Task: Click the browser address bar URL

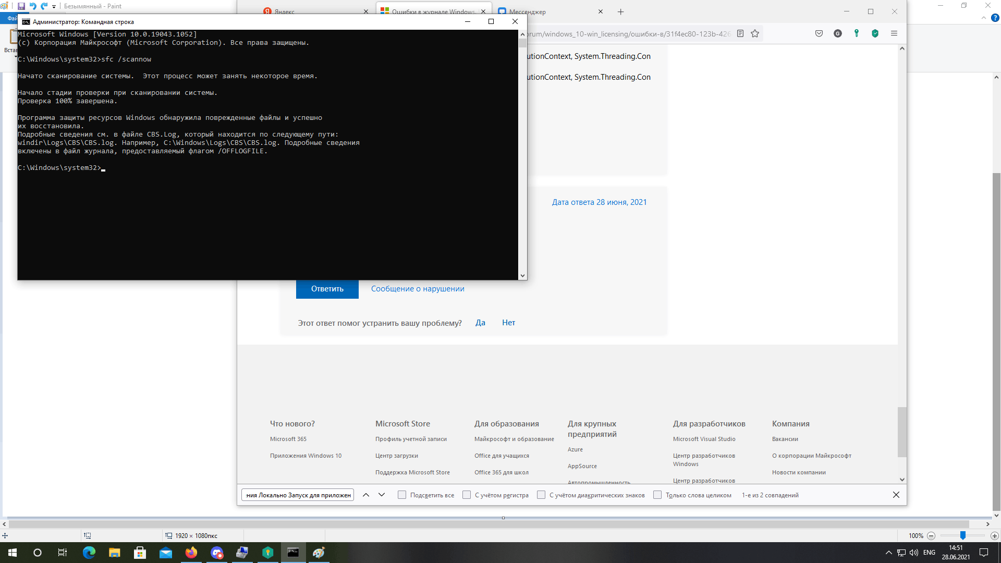Action: tap(628, 34)
